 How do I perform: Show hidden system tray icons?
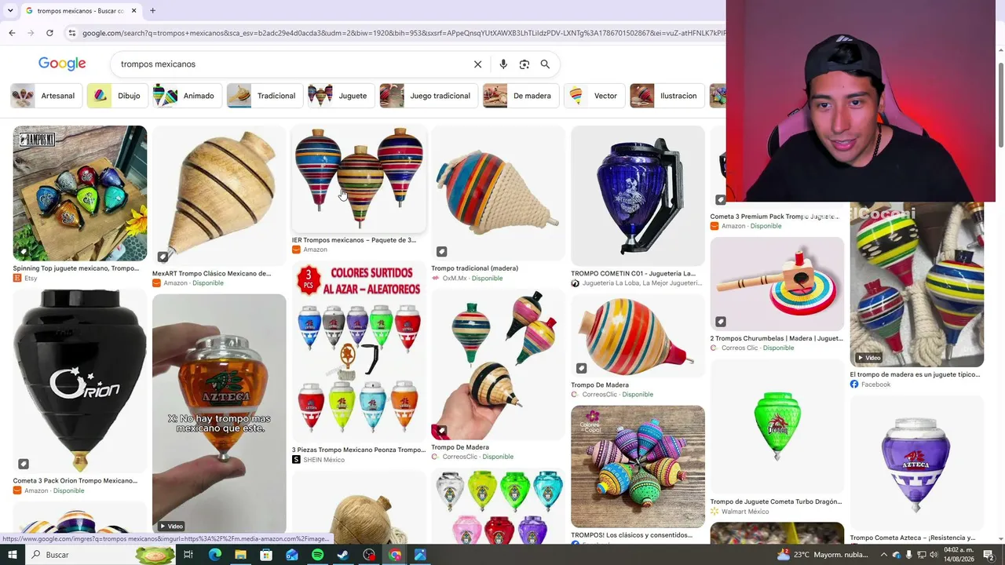883,555
